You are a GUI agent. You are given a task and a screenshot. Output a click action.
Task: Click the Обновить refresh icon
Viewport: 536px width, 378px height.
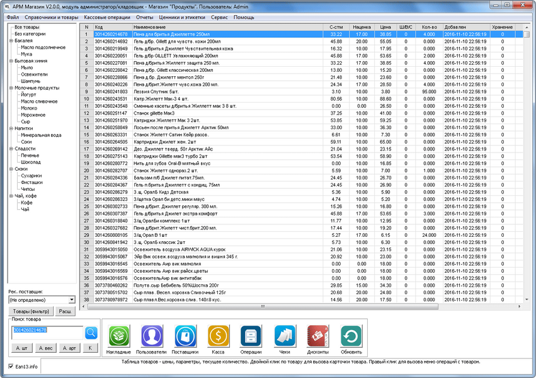[x=351, y=336]
